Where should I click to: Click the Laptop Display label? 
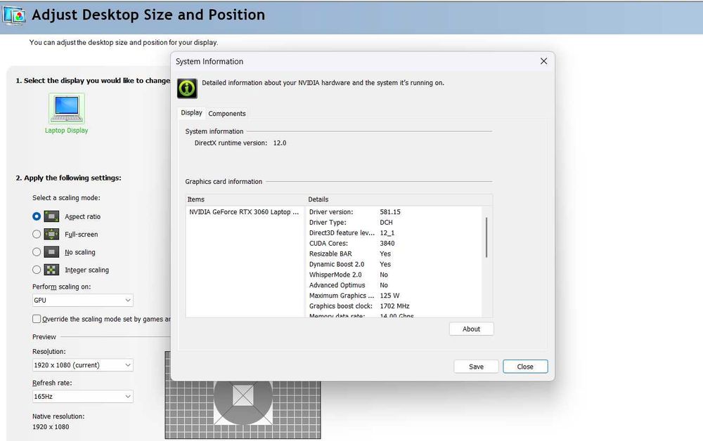[66, 131]
